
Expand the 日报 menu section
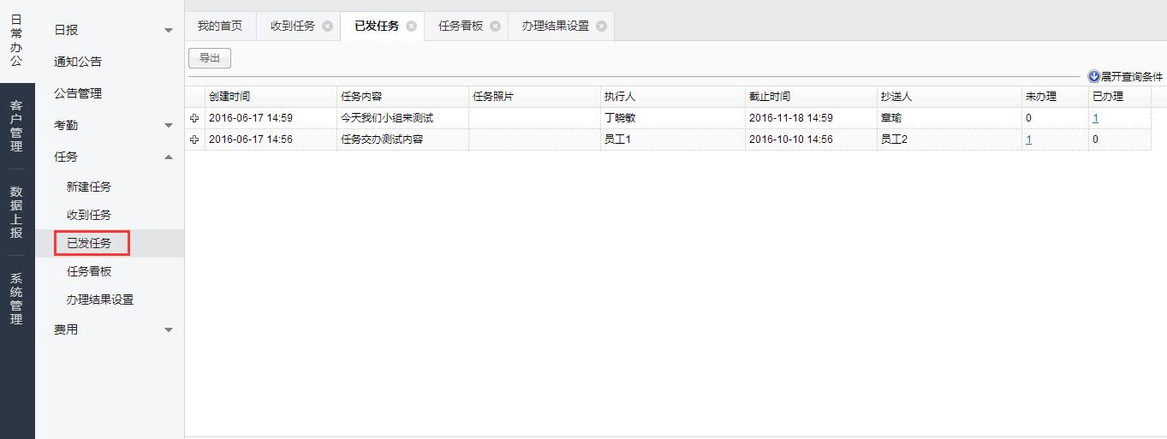[x=169, y=31]
